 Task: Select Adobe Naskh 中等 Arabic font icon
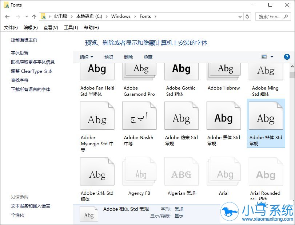(139, 116)
